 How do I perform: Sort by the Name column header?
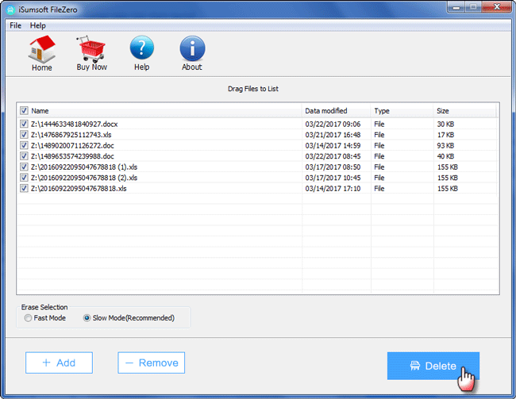[40, 111]
